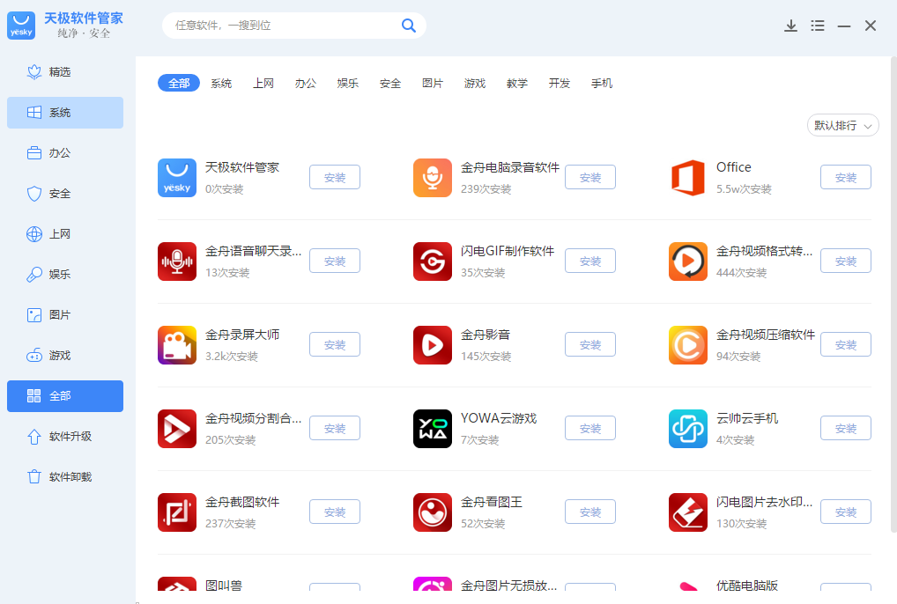Select 游戏 in the sidebar

pos(65,356)
